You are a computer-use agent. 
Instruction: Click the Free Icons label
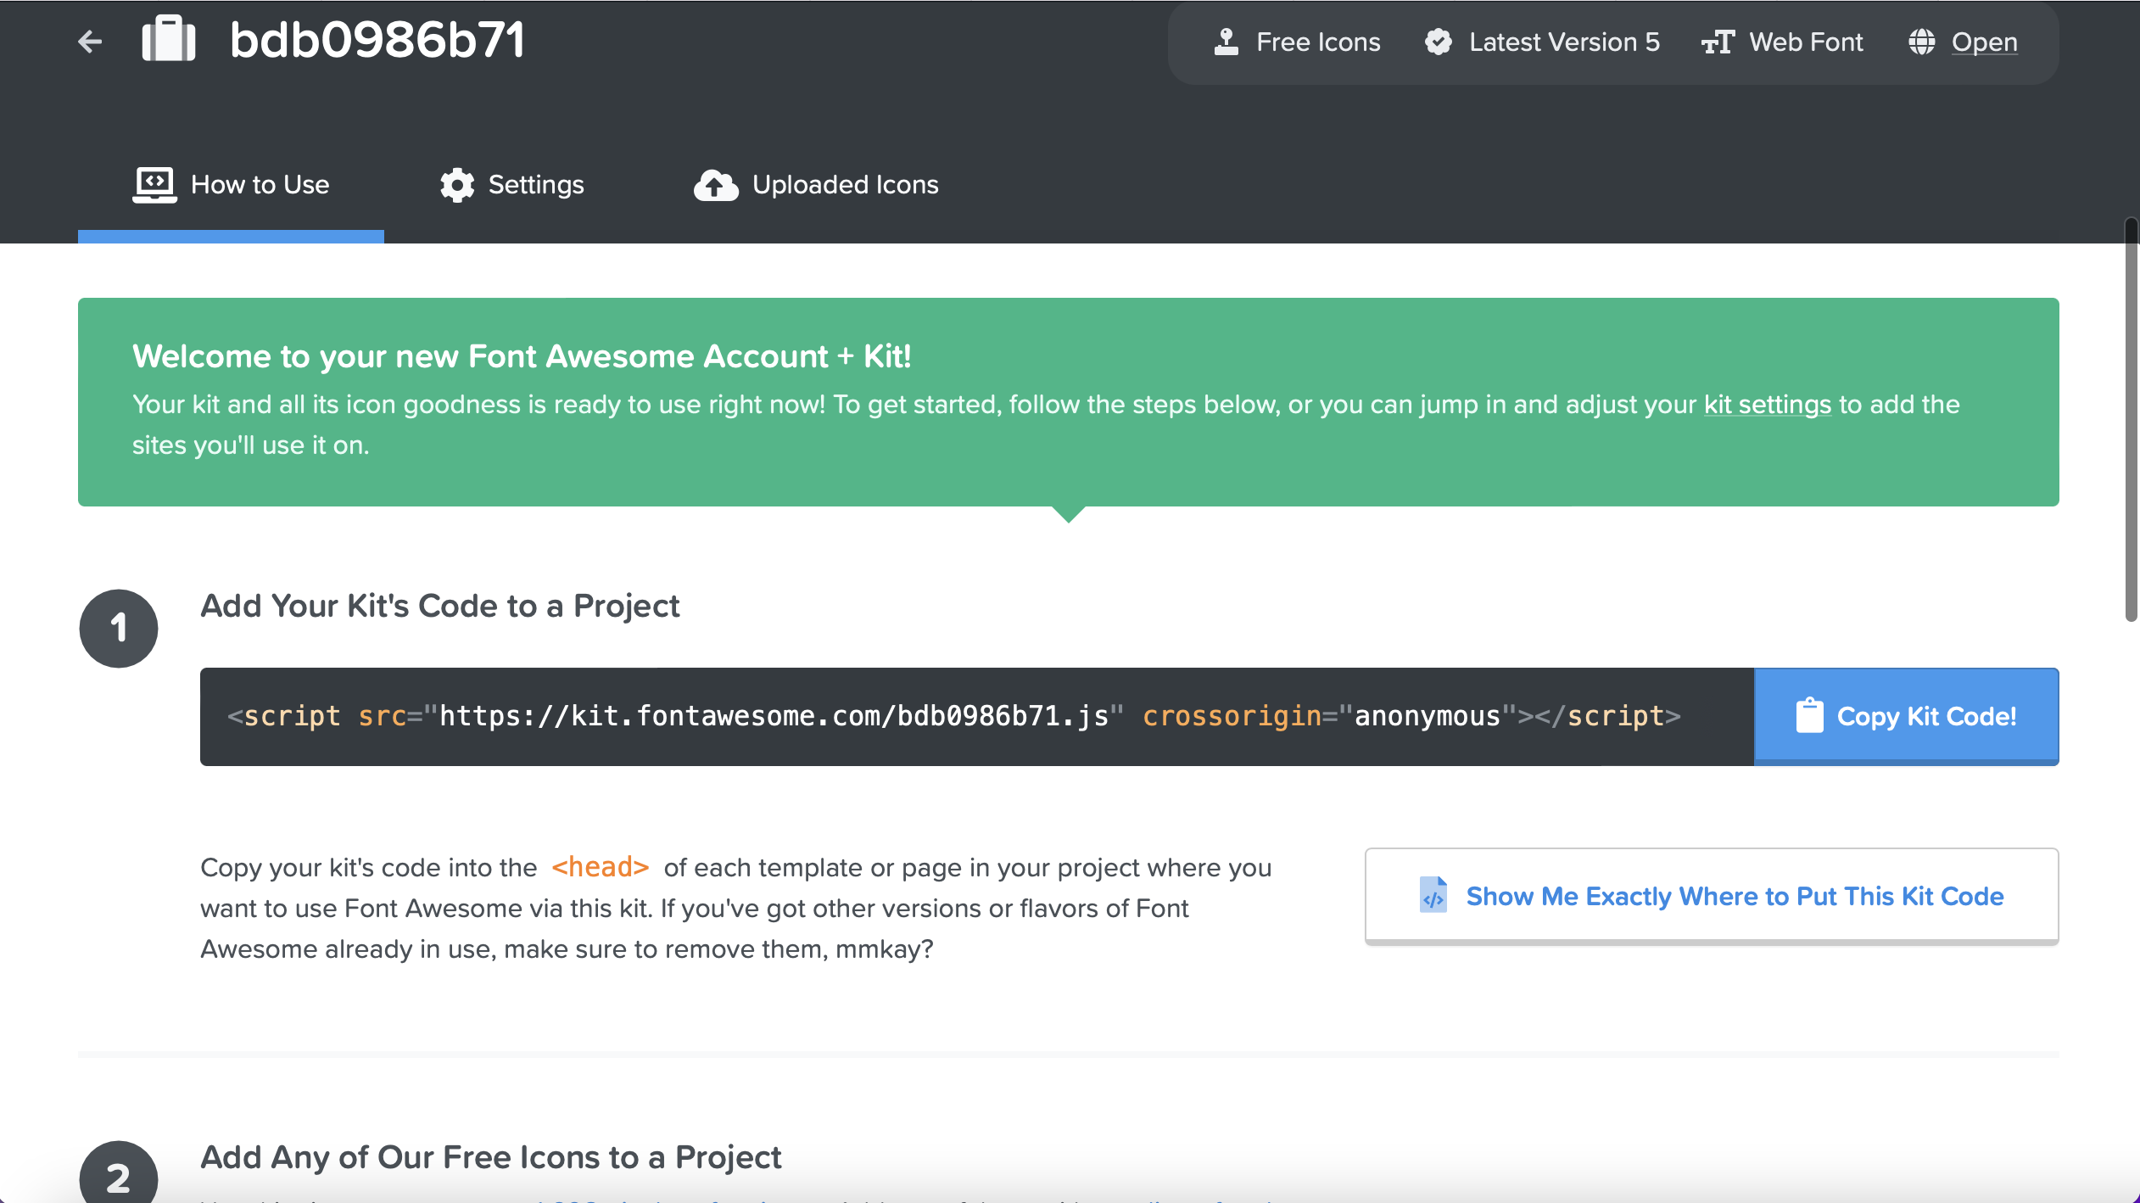click(1318, 42)
